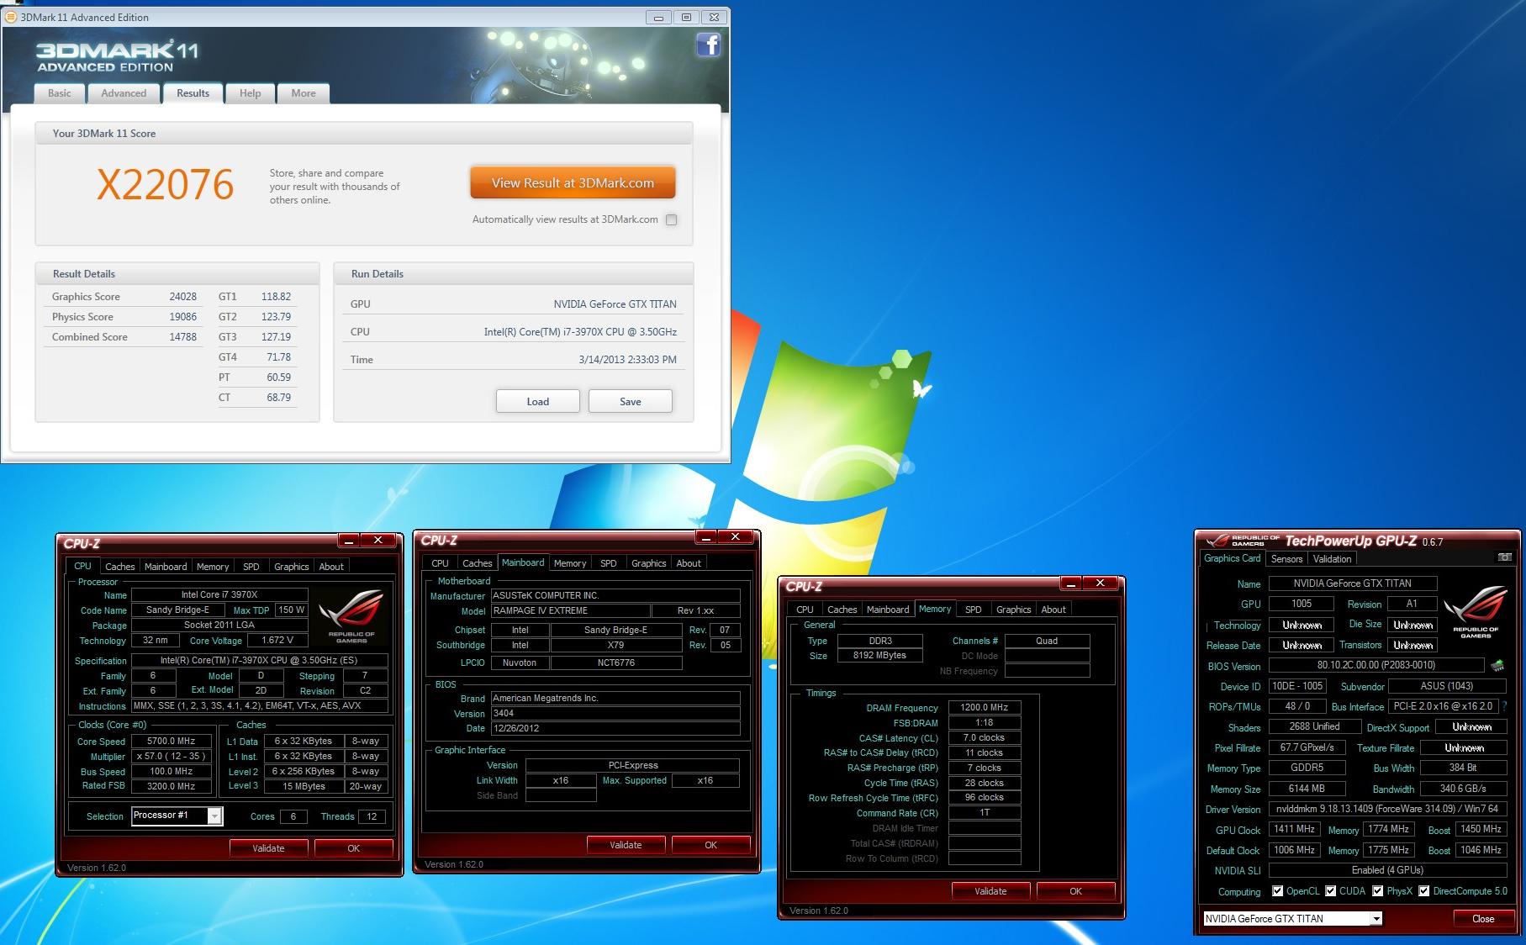1526x945 pixels.
Task: Take a GPU-Z screenshot with the camera icon
Action: pos(1504,557)
